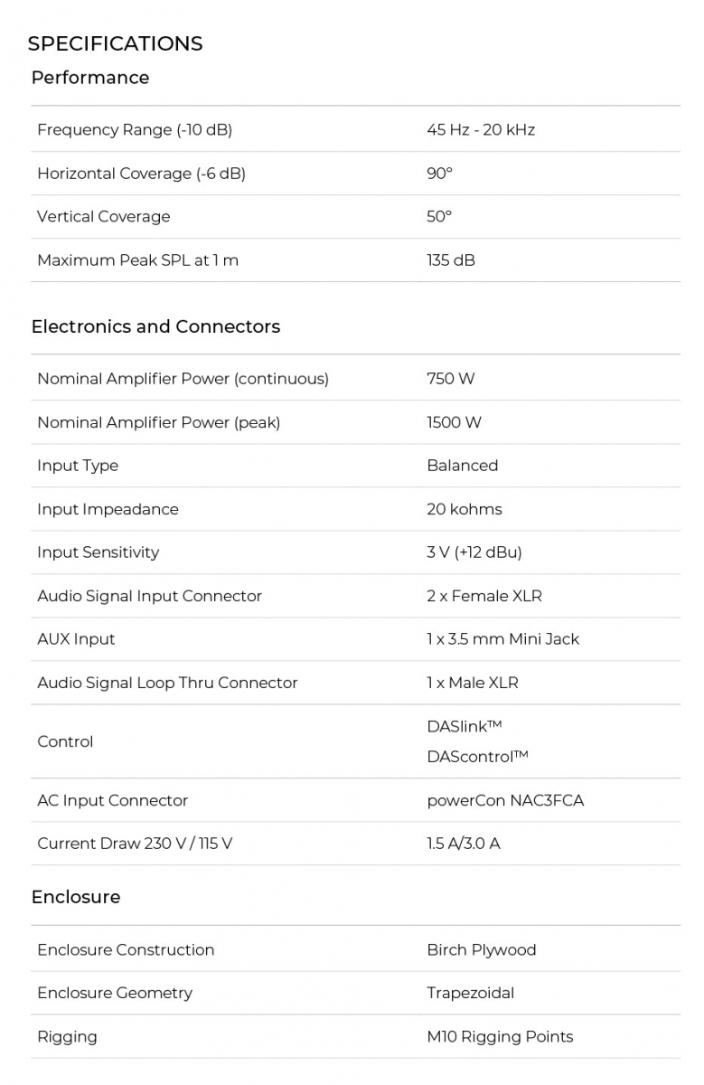The height and width of the screenshot is (1085, 704).
Task: Select the Horizontal Coverage (-6 dB) row label
Action: pos(141,174)
